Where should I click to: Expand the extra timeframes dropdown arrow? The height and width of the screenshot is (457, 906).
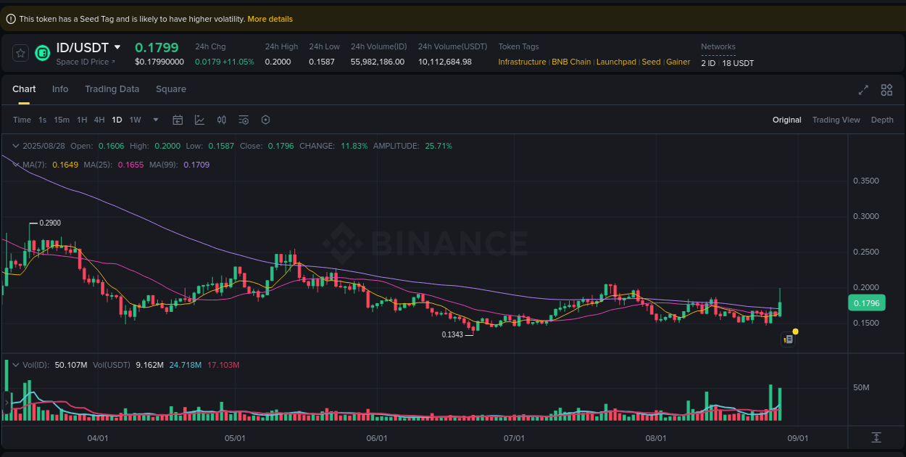pyautogui.click(x=154, y=120)
